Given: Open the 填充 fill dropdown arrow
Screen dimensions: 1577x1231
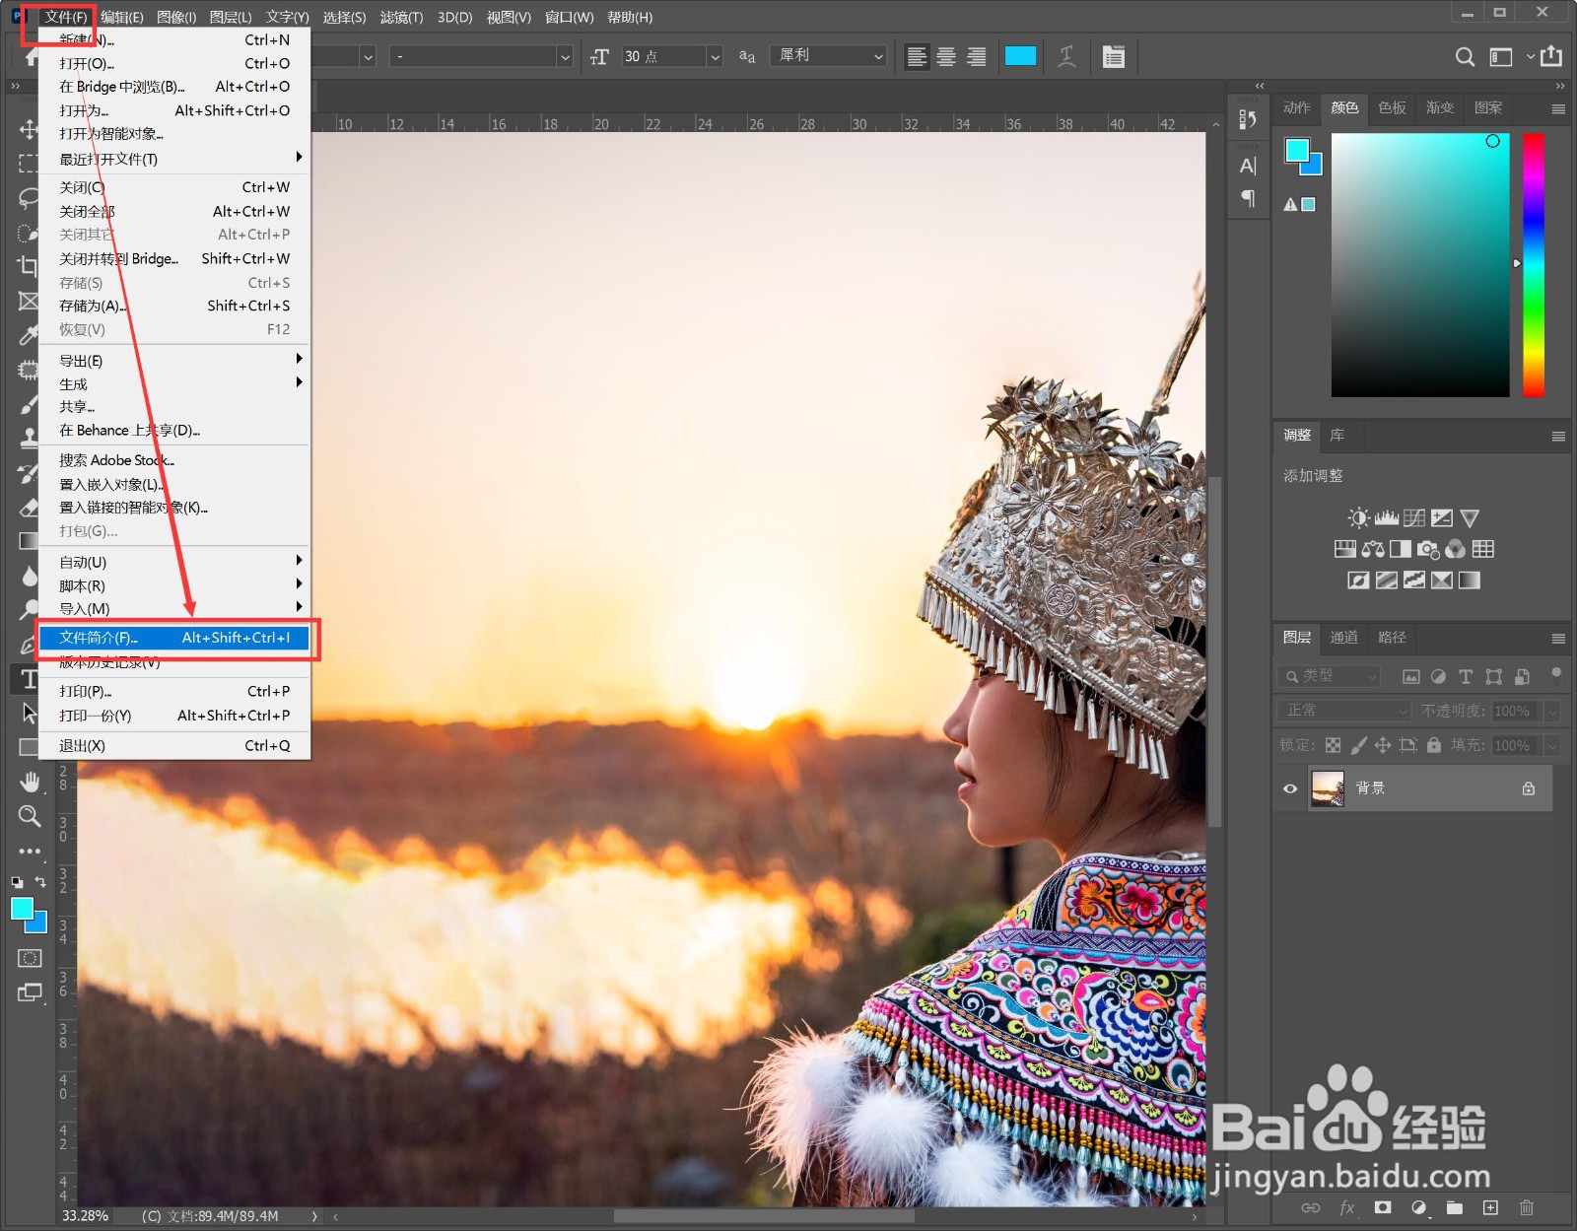Looking at the screenshot, I should point(1552,745).
